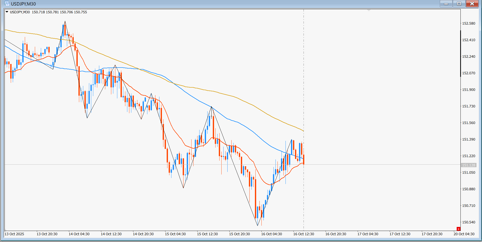Select the current price label 151.128
This screenshot has width=482, height=242.
(x=469, y=165)
